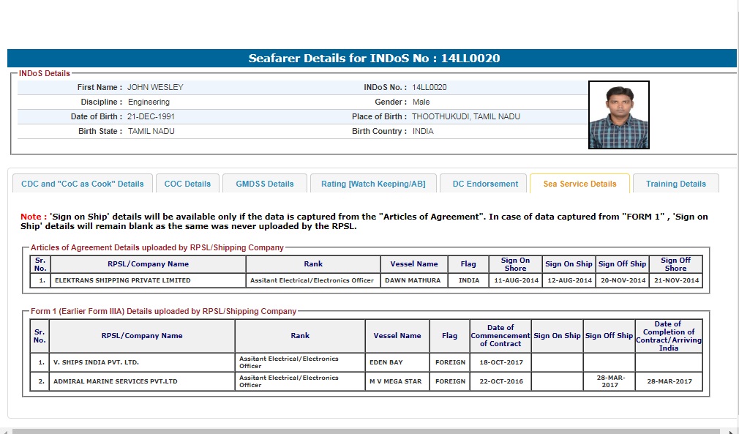Click the DAWN MATHURA vessel name cell
This screenshot has width=739, height=434.
pos(413,280)
